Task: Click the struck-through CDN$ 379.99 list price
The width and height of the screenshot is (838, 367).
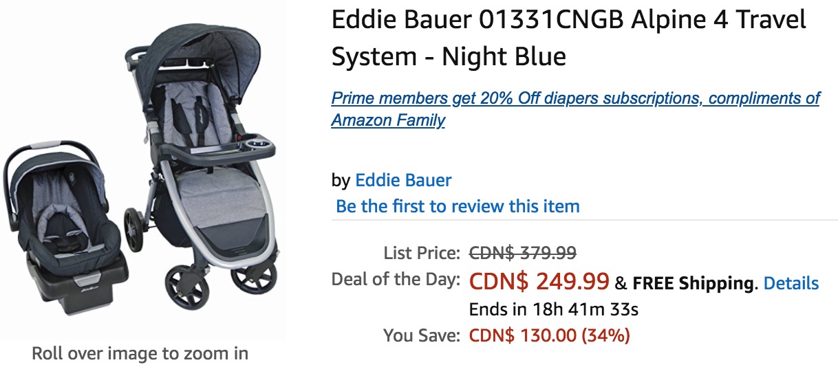Action: [522, 253]
